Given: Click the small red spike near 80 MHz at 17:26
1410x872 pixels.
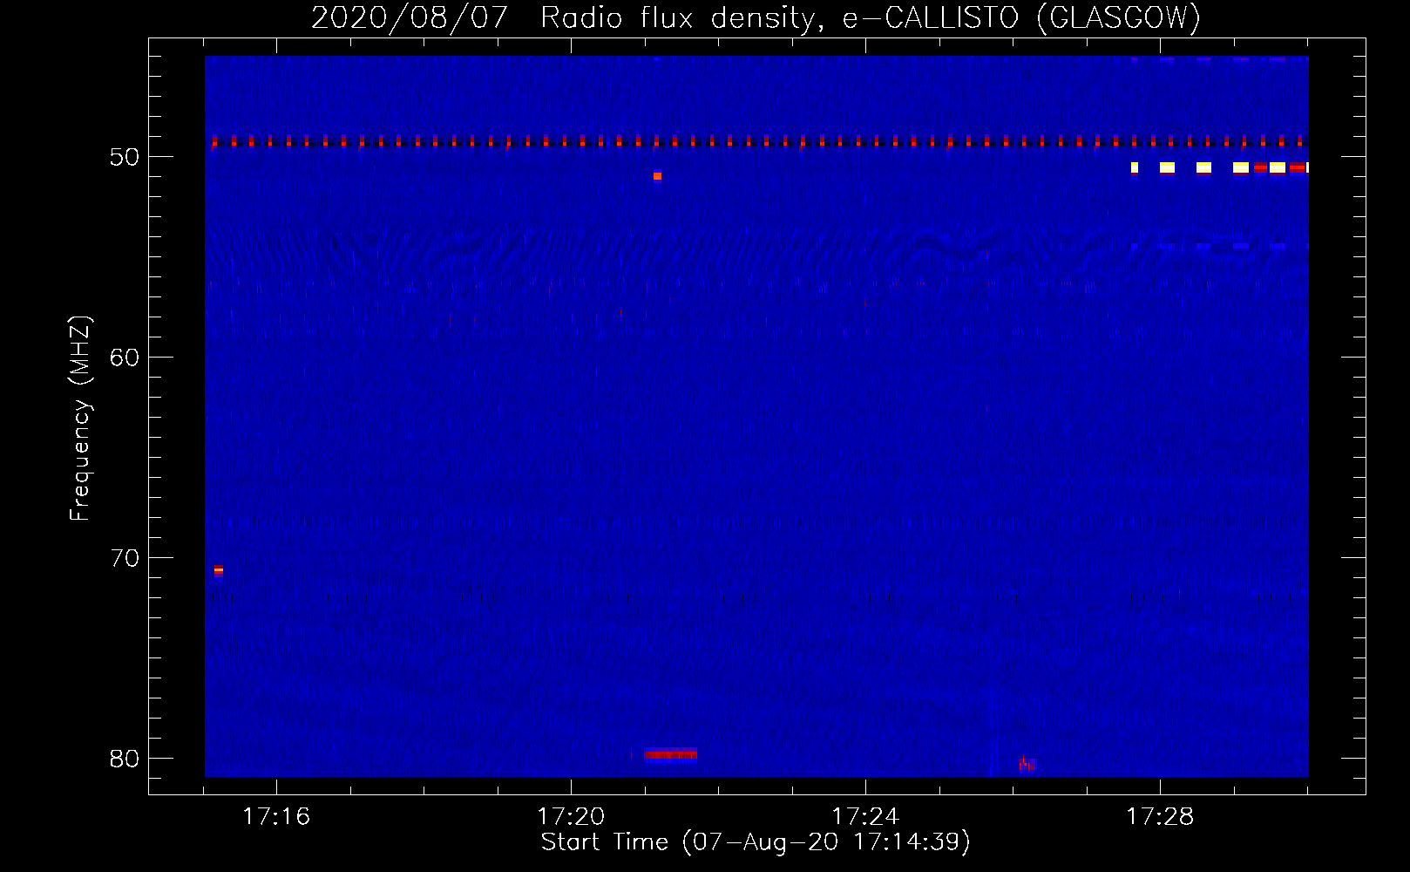Looking at the screenshot, I should coord(1027,765).
